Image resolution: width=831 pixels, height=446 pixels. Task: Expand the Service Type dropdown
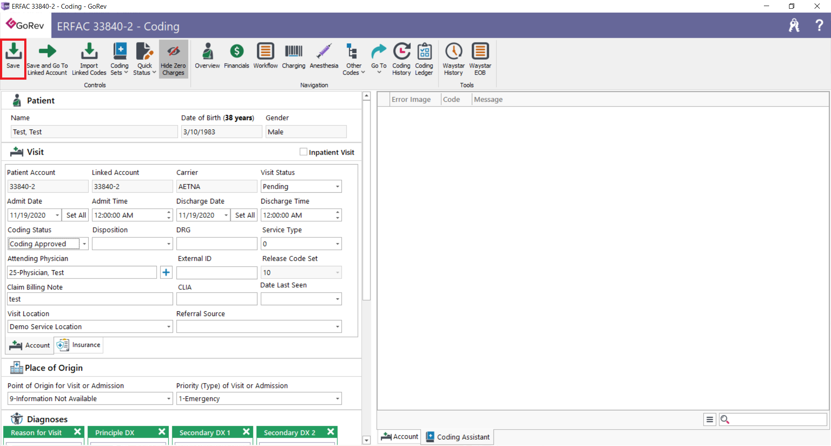pos(338,244)
